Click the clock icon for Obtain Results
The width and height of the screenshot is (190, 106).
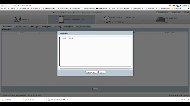click(x=107, y=19)
